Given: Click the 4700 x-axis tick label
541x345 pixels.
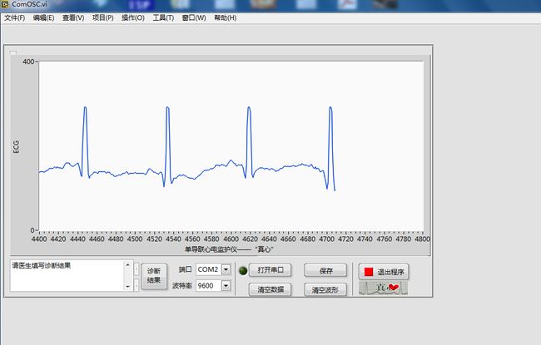Looking at the screenshot, I should click(x=326, y=239).
